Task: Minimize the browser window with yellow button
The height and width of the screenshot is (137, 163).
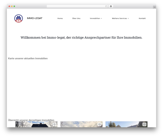Action: (12, 6)
